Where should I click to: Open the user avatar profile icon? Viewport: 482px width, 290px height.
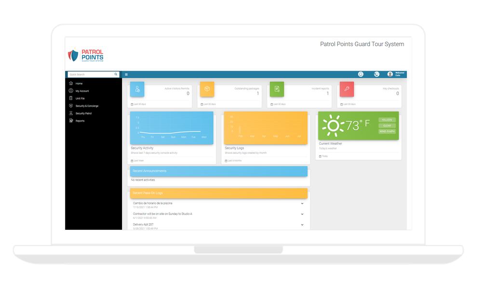(390, 74)
